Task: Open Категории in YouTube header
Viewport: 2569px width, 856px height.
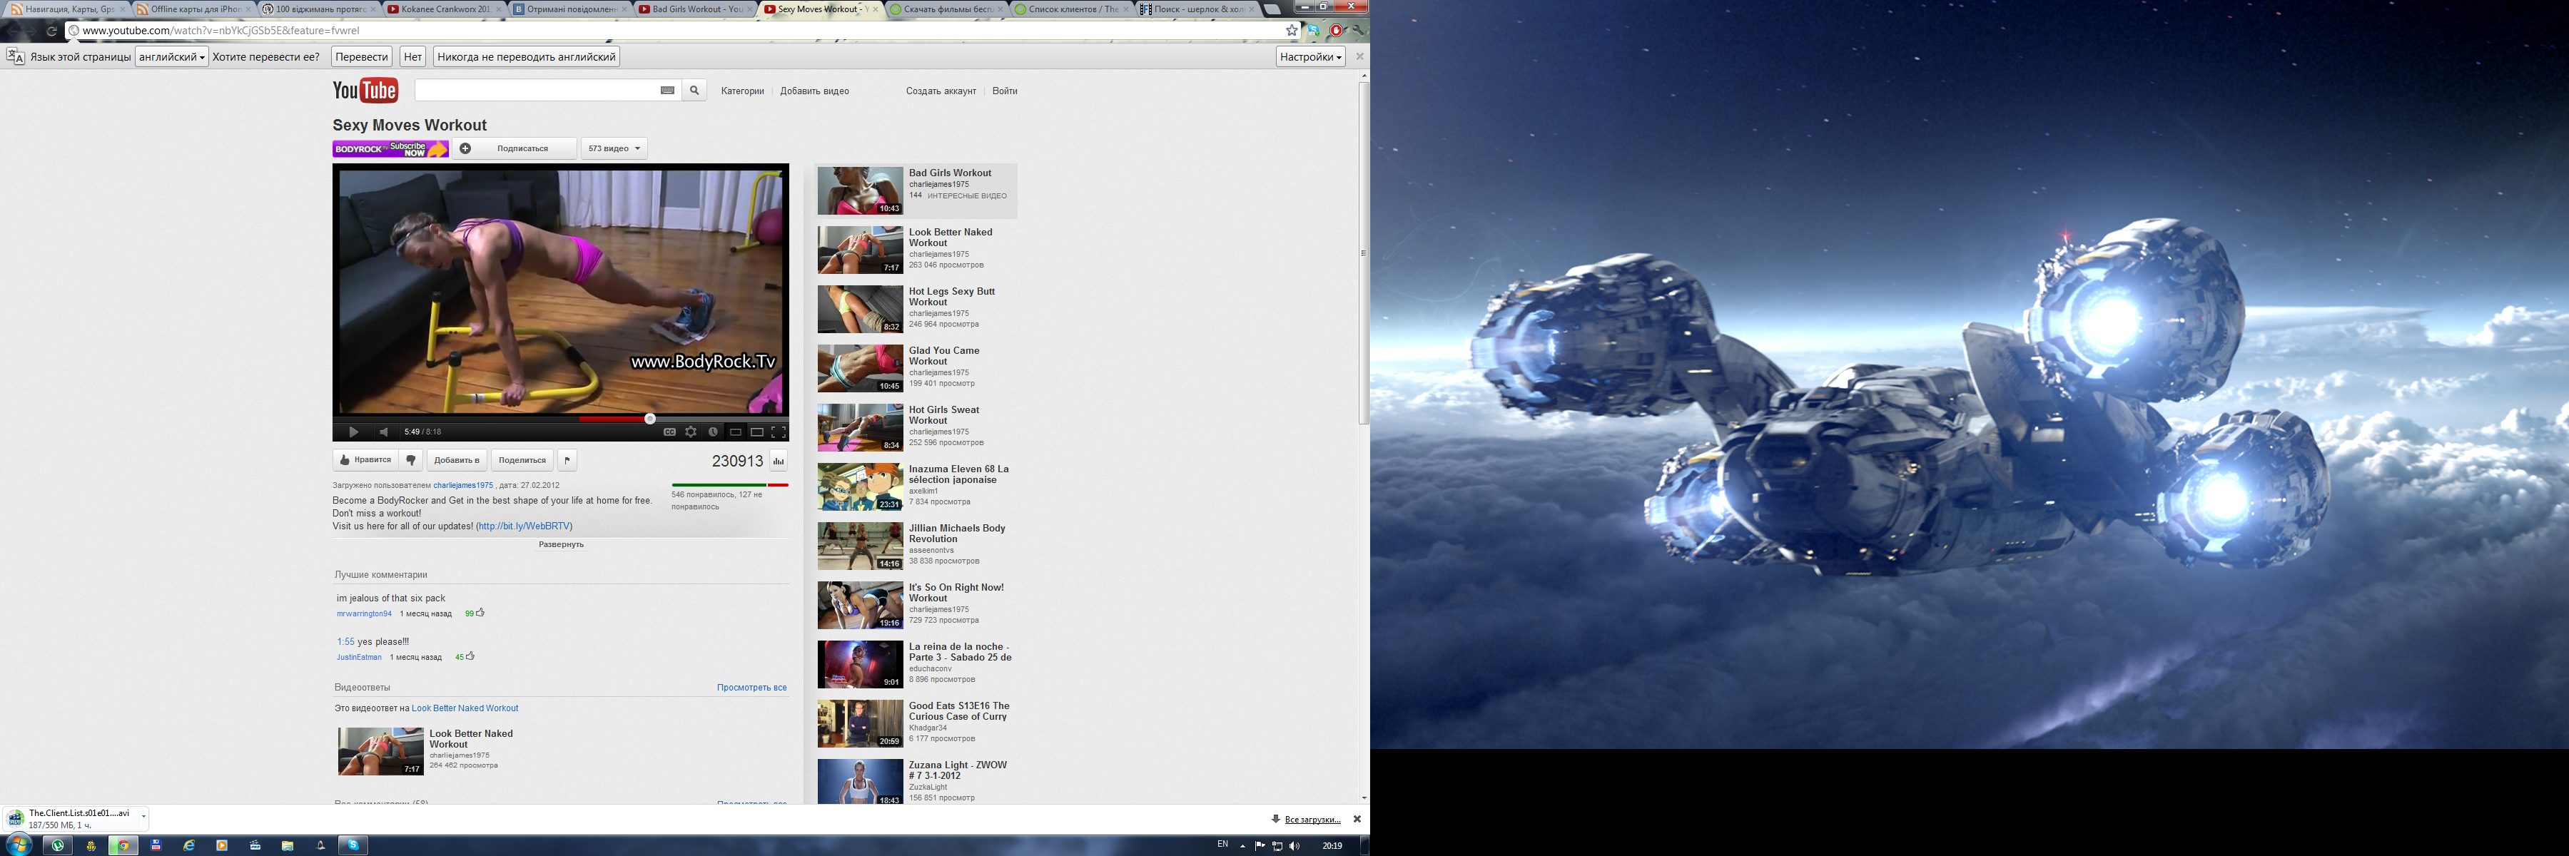Action: 742,91
